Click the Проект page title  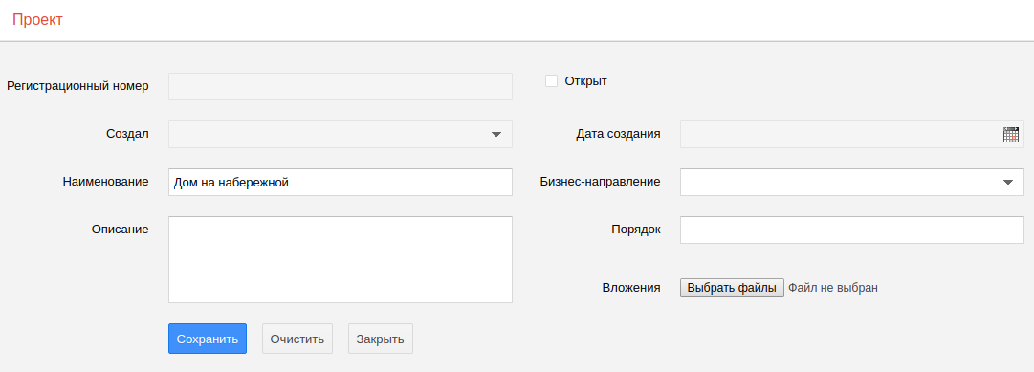click(37, 20)
